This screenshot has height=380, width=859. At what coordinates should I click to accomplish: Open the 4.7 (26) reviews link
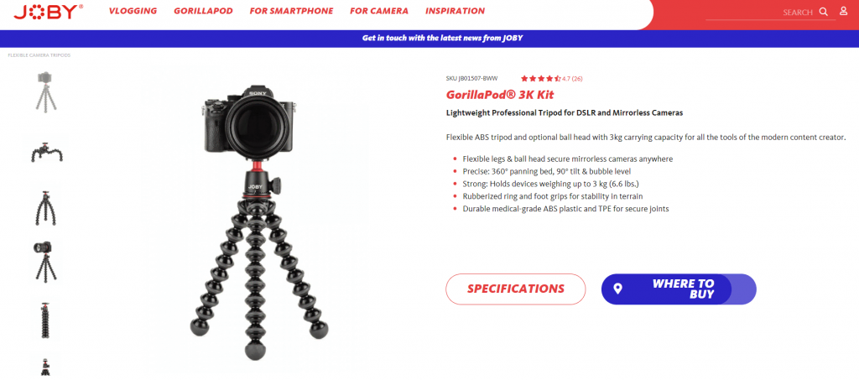[572, 79]
